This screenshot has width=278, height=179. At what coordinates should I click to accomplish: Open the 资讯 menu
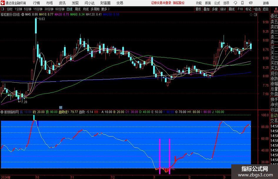coord(62,3)
